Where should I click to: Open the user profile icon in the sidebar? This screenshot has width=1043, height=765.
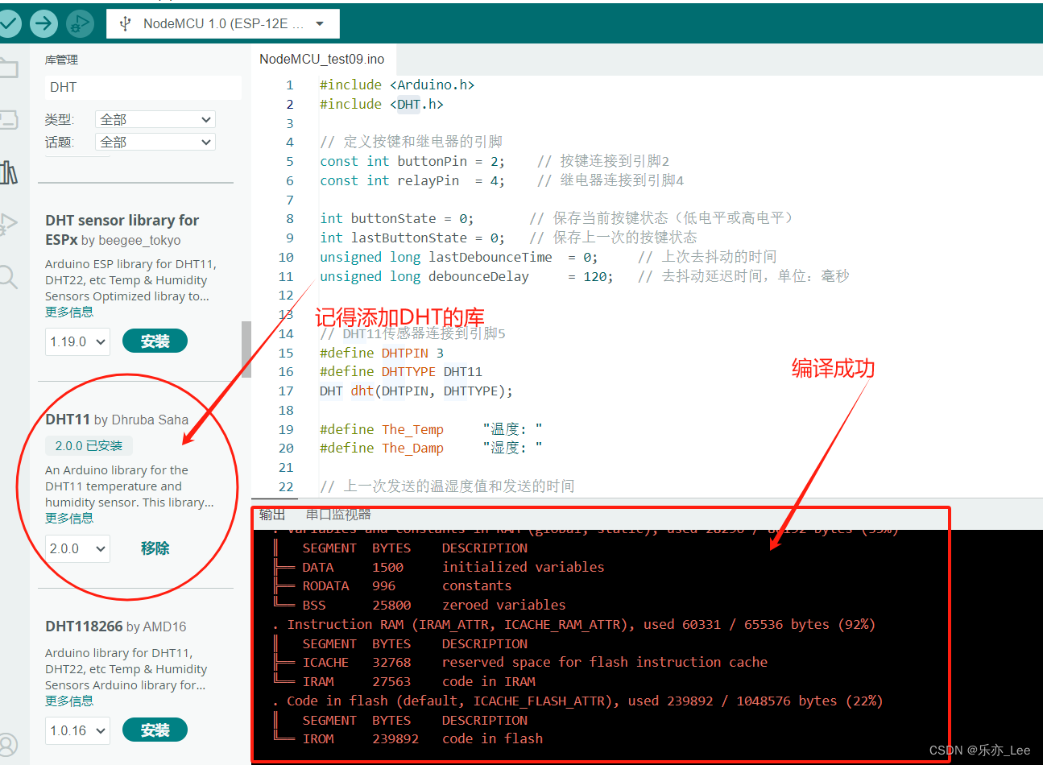tap(7, 744)
